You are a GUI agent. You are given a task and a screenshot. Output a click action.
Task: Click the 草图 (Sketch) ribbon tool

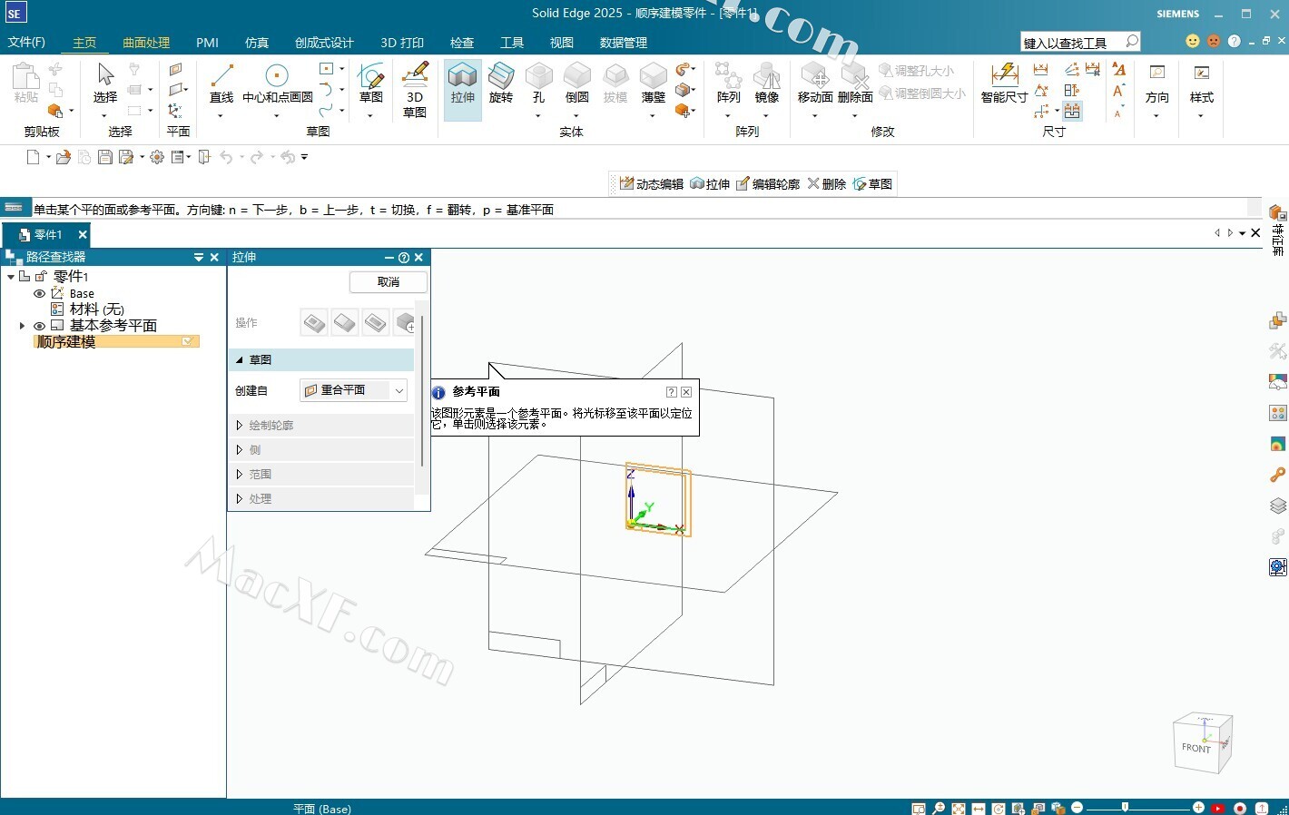point(370,83)
